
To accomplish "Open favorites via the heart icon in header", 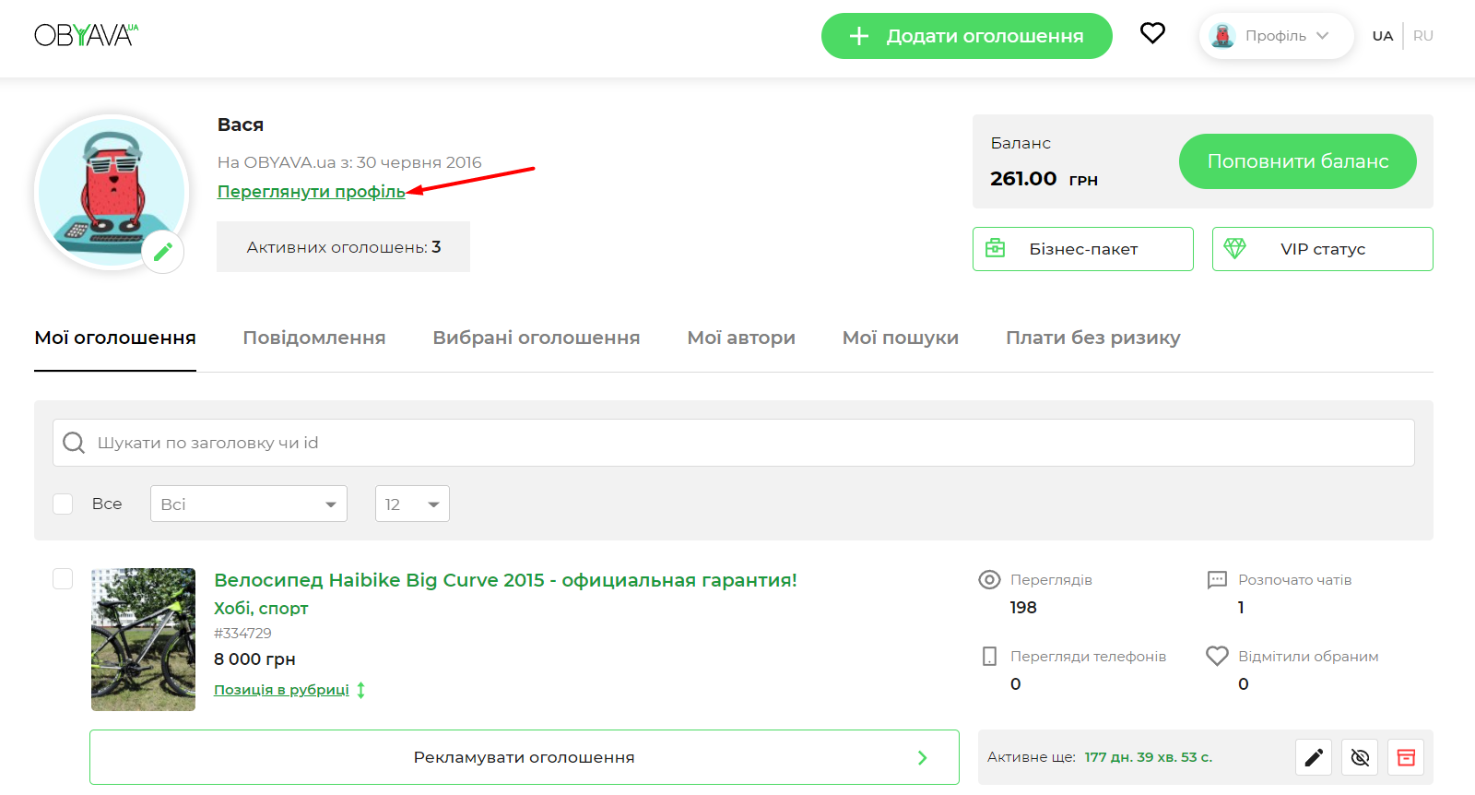I will (1152, 34).
